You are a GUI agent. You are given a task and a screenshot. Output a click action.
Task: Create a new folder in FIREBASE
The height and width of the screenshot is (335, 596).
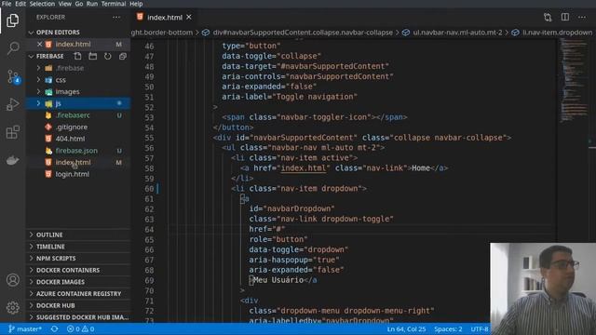click(93, 56)
